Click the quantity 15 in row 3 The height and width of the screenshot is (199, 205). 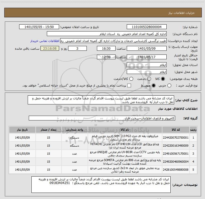click(48, 154)
